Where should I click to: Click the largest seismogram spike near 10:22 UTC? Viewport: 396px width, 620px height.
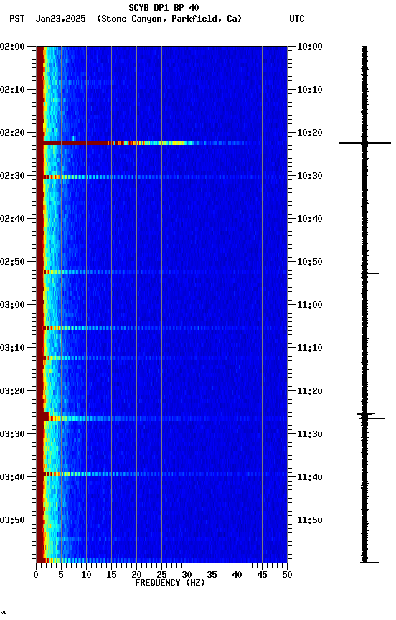click(364, 143)
